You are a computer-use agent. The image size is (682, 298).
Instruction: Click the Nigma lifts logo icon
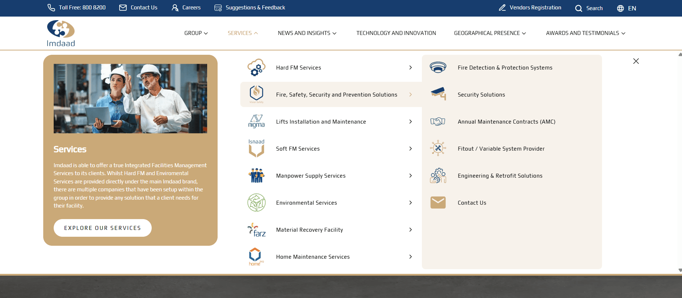257,121
